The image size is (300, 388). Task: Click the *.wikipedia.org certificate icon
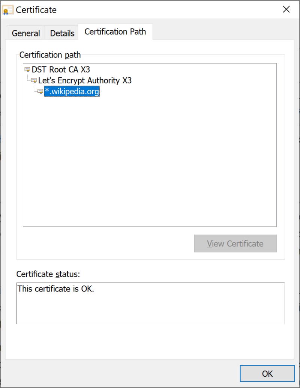[x=40, y=92]
